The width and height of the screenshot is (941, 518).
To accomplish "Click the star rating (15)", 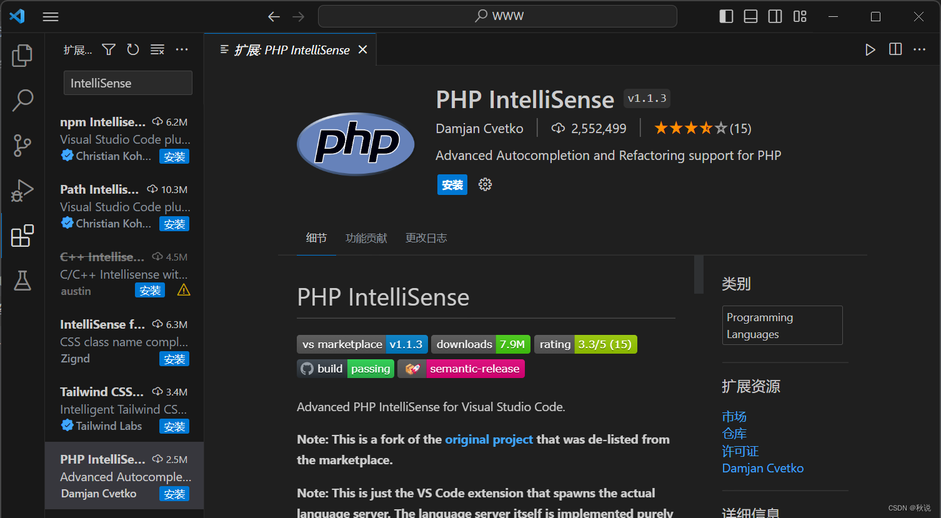I will coord(702,129).
